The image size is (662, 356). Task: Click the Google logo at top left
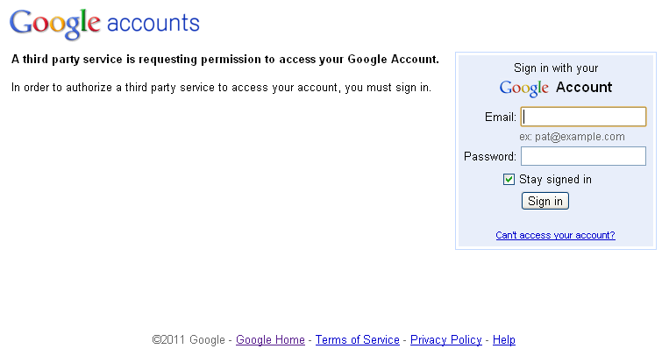pos(55,24)
